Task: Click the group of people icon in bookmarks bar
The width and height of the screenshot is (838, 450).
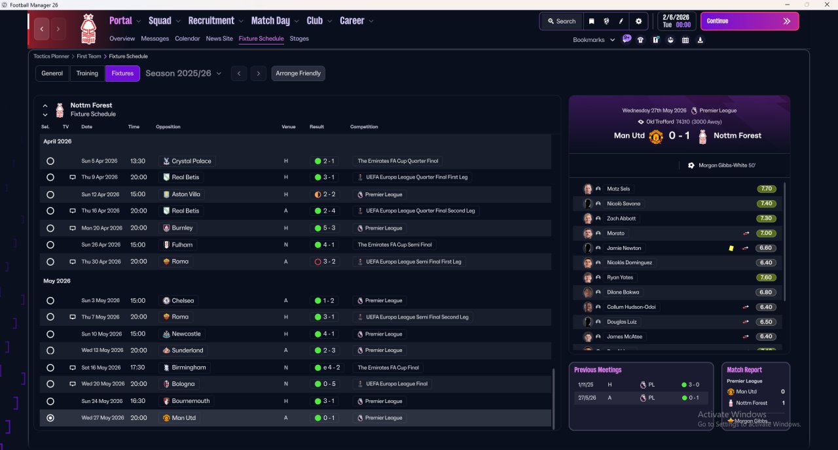Action: click(x=670, y=40)
